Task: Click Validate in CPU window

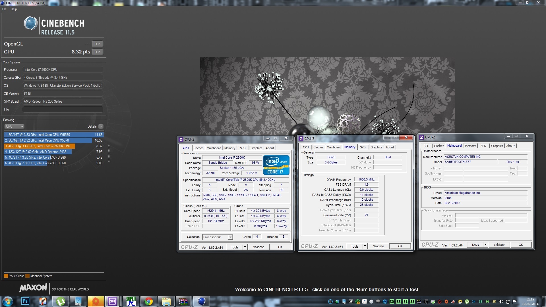Action: [258, 247]
